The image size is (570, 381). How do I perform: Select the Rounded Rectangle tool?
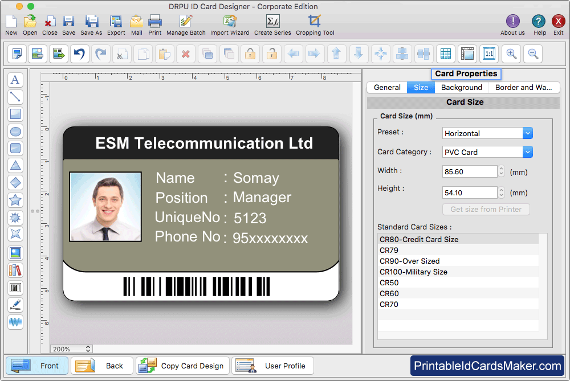[x=15, y=148]
